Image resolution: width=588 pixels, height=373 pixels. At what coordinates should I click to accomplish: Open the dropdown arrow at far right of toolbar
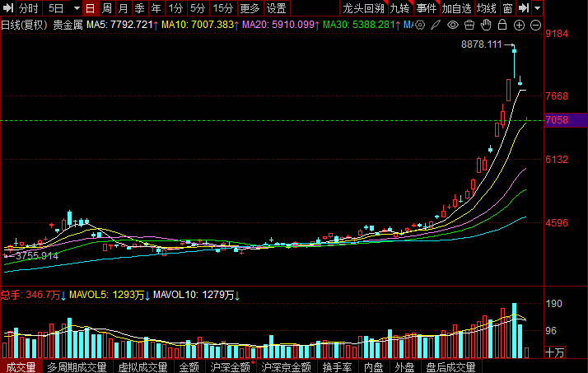(x=538, y=8)
